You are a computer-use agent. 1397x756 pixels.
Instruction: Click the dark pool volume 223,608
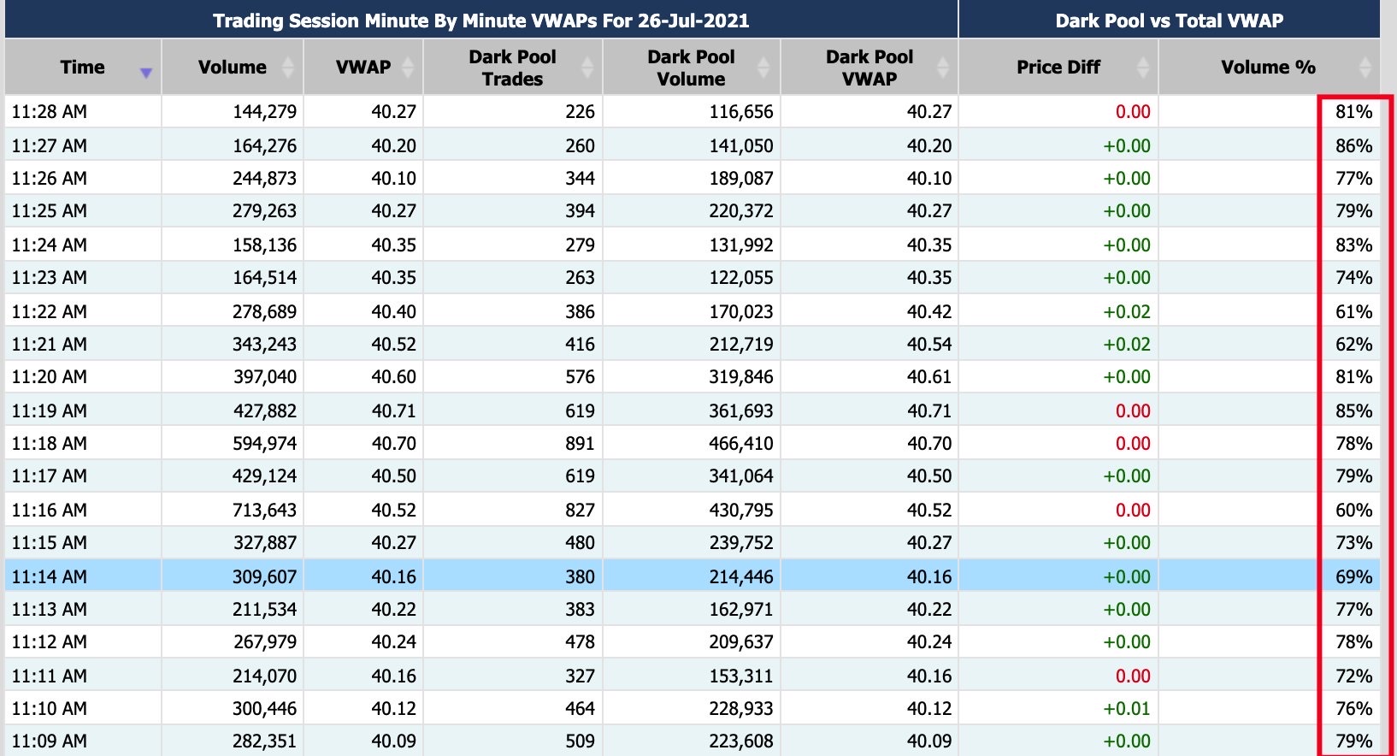740,741
